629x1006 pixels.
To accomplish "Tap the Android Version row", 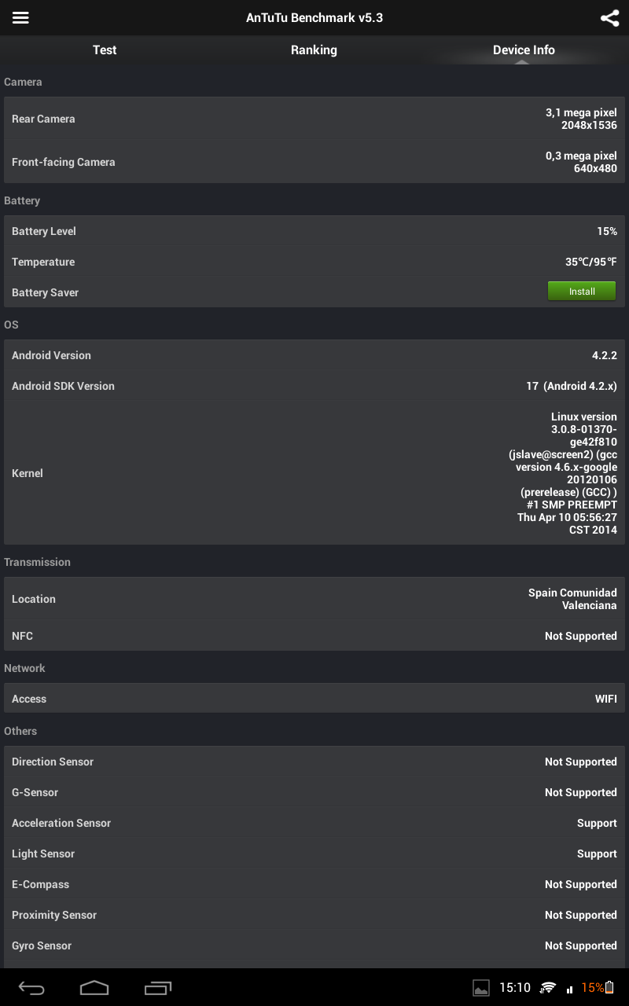I will [314, 355].
